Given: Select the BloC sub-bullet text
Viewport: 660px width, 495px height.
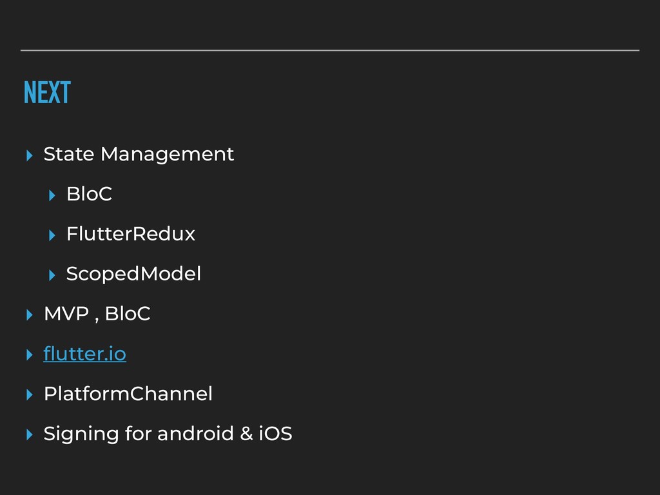Looking at the screenshot, I should [89, 194].
